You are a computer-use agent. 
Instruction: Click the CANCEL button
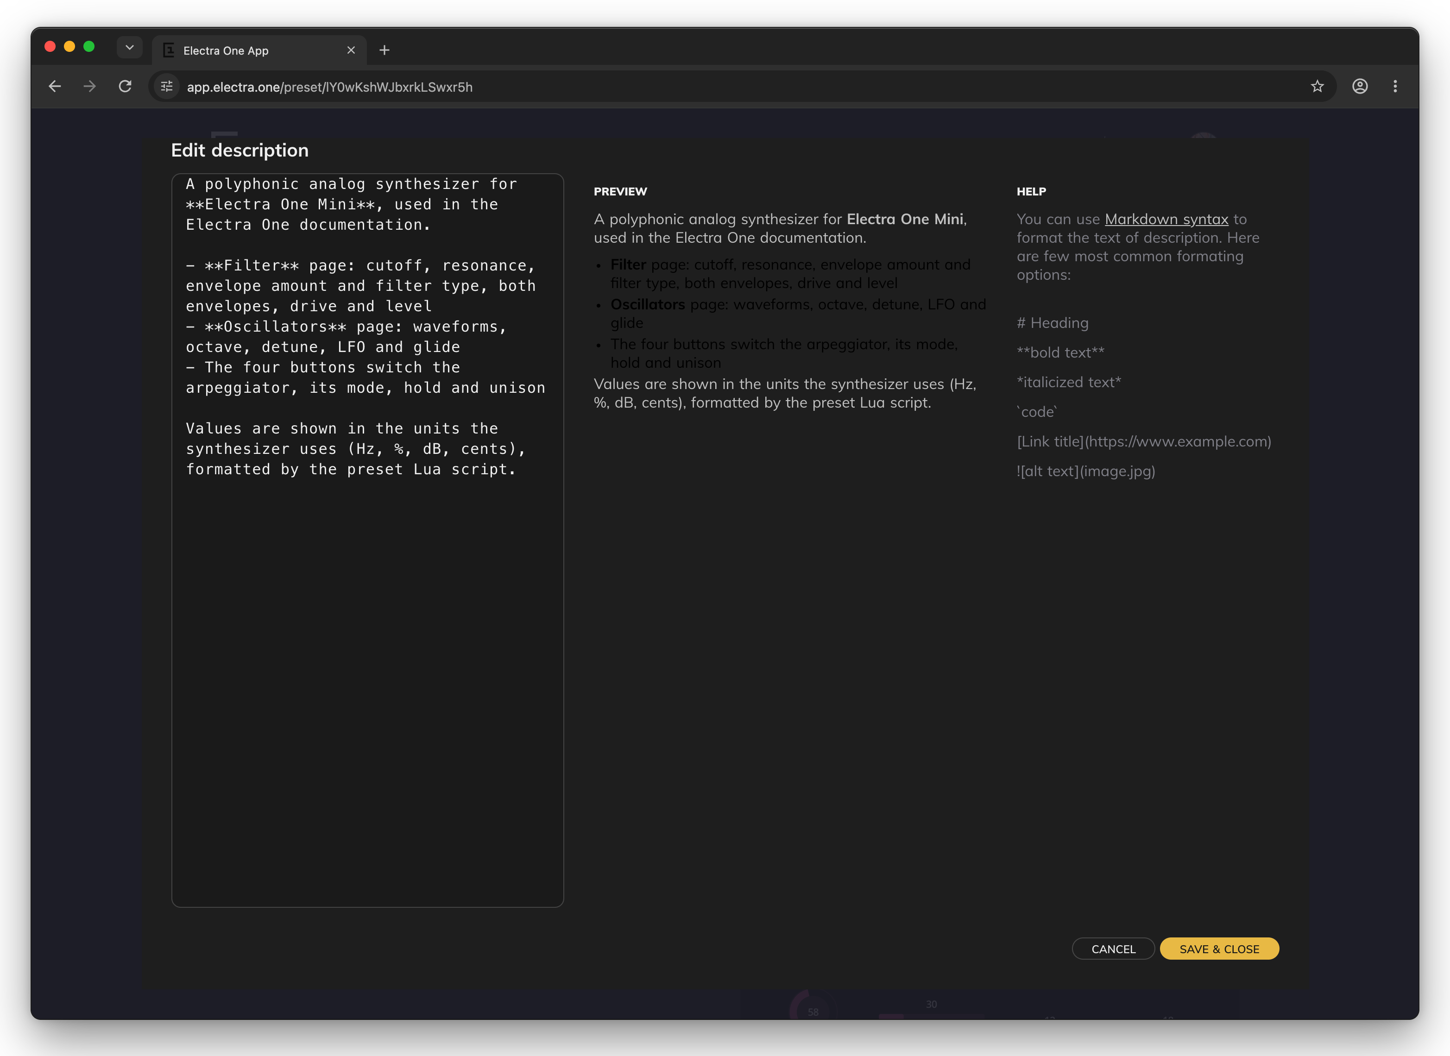[1113, 949]
